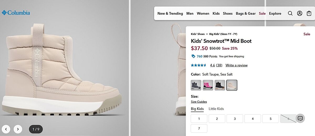This screenshot has height=136, width=315.
Task: Select size 4
Action: click(x=253, y=119)
